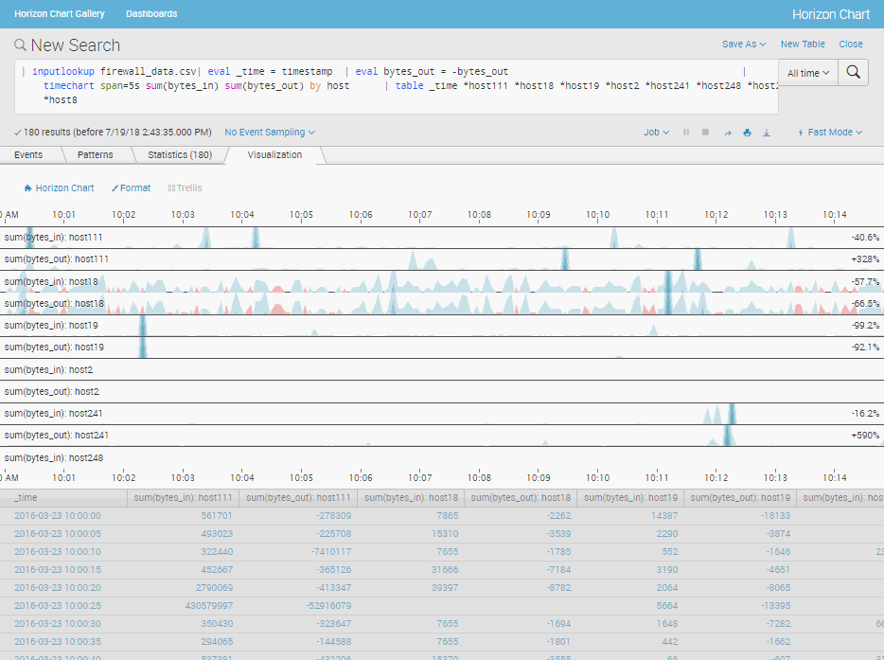Sort by table header sum(bytes_in): host18
The height and width of the screenshot is (660, 884).
pos(411,497)
